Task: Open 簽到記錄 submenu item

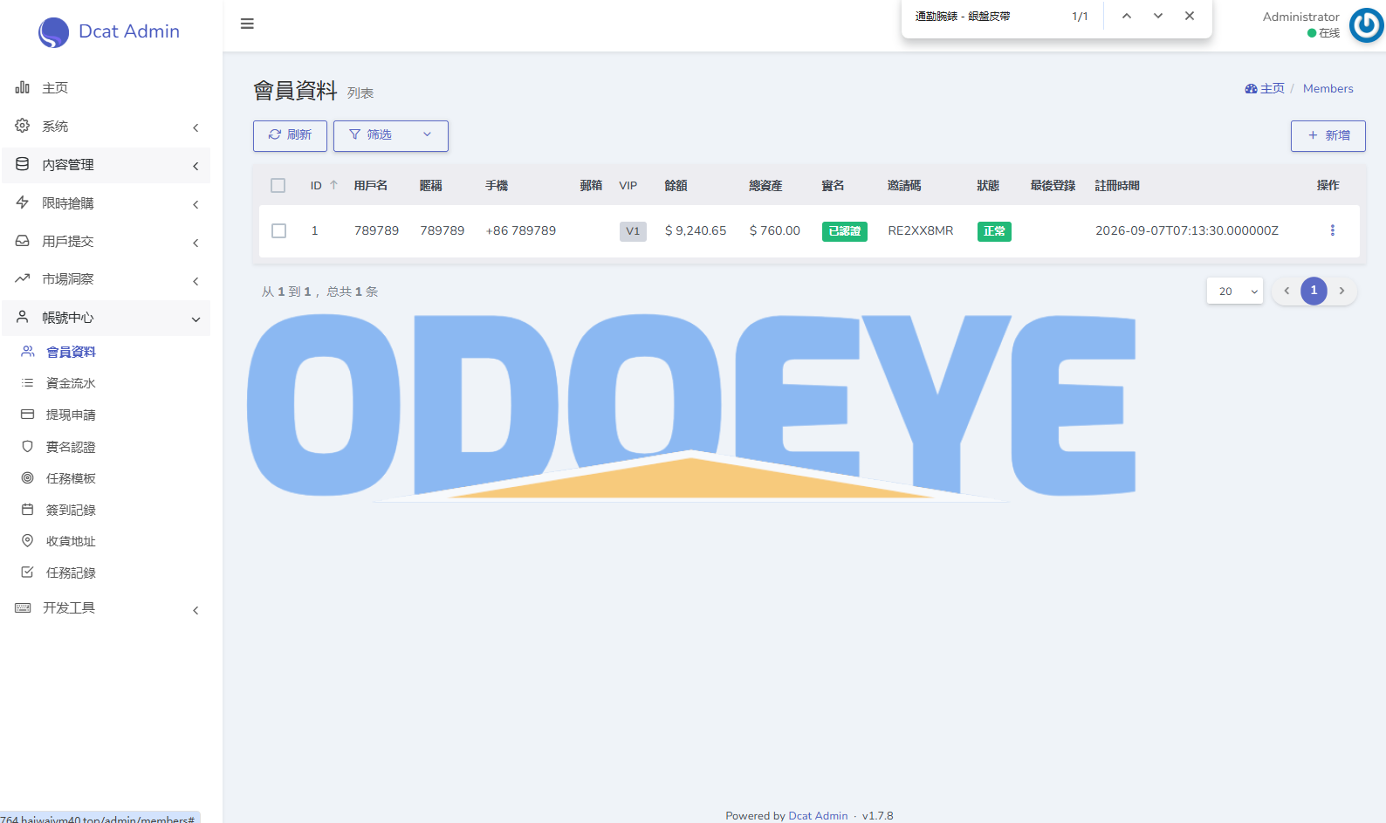Action: coord(106,510)
